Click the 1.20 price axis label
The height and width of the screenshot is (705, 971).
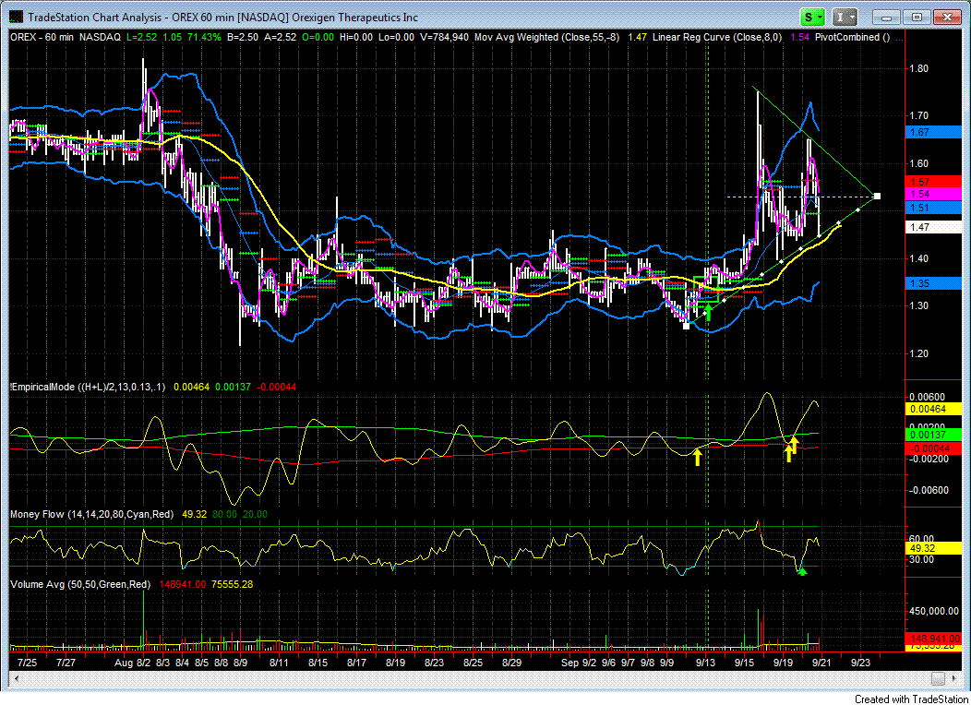[x=919, y=353]
